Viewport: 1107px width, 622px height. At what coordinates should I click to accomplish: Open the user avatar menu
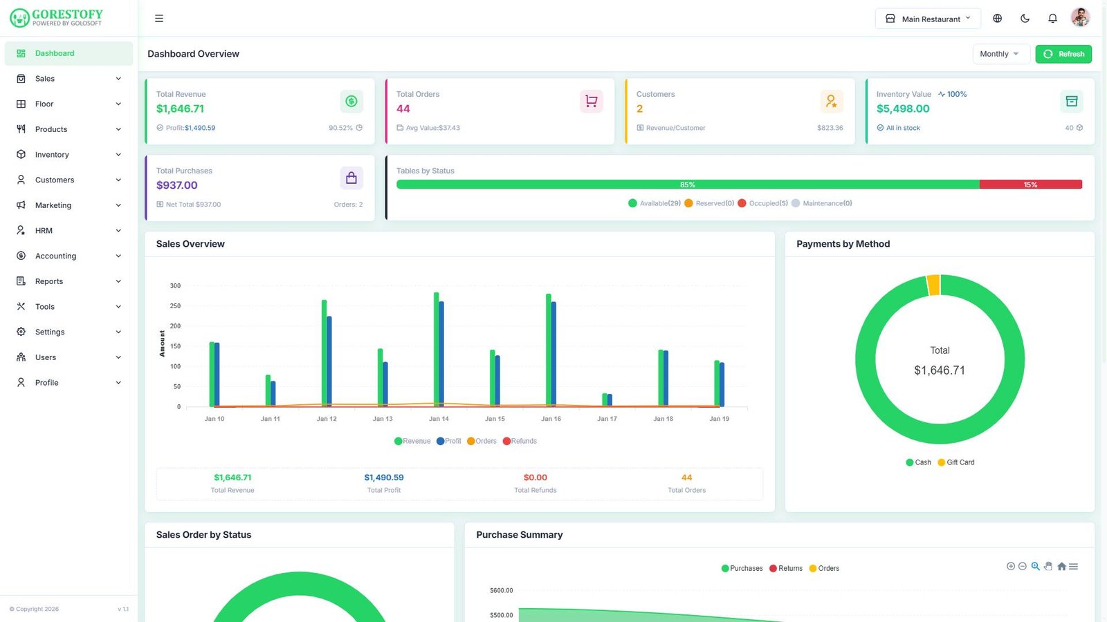(1080, 17)
